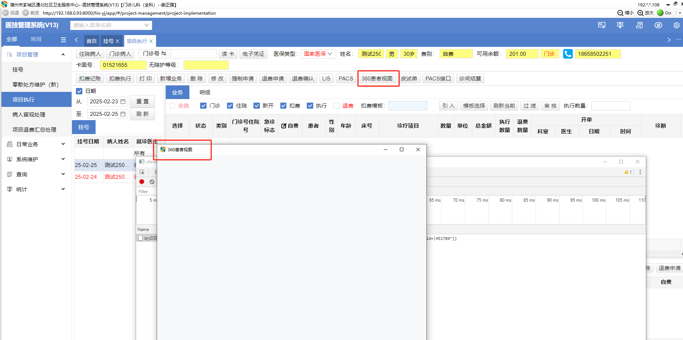683x340 pixels.
Task: Click the DevTools warning triangle icon
Action: click(626, 172)
